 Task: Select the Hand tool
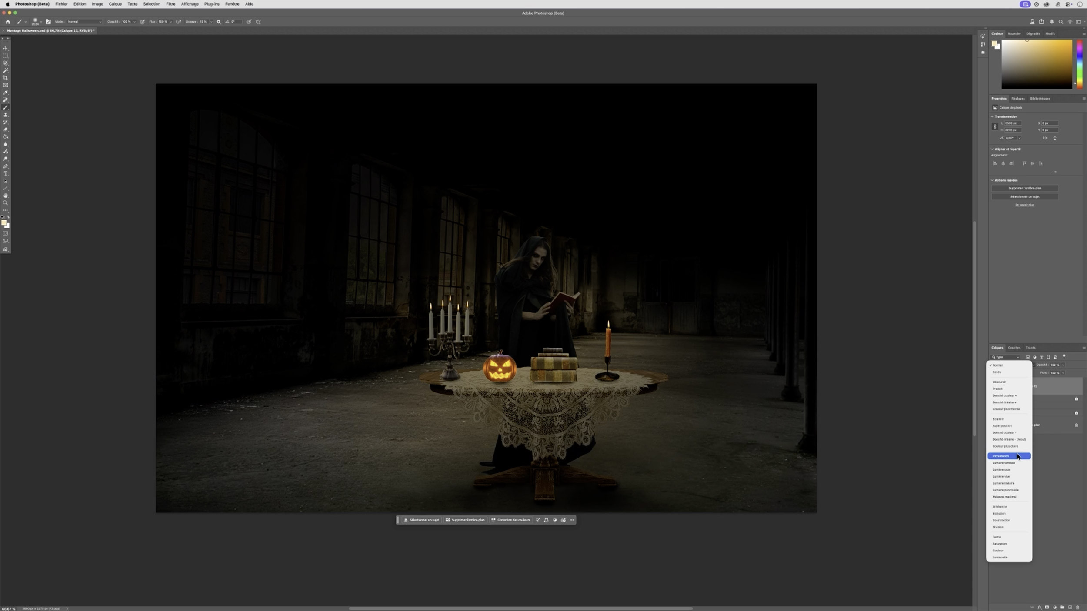coord(6,196)
